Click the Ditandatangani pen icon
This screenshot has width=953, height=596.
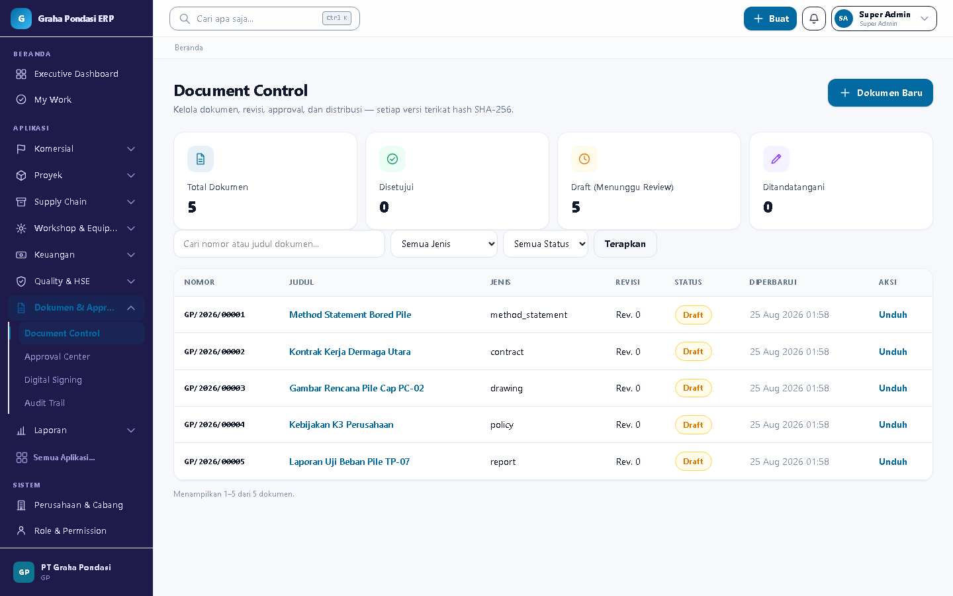pyautogui.click(x=776, y=159)
